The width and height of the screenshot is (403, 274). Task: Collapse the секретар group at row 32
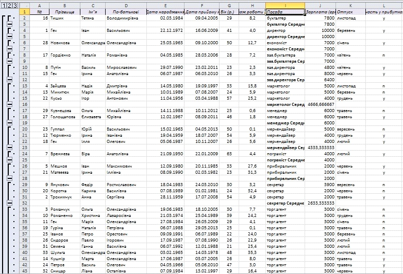[x=9, y=203]
